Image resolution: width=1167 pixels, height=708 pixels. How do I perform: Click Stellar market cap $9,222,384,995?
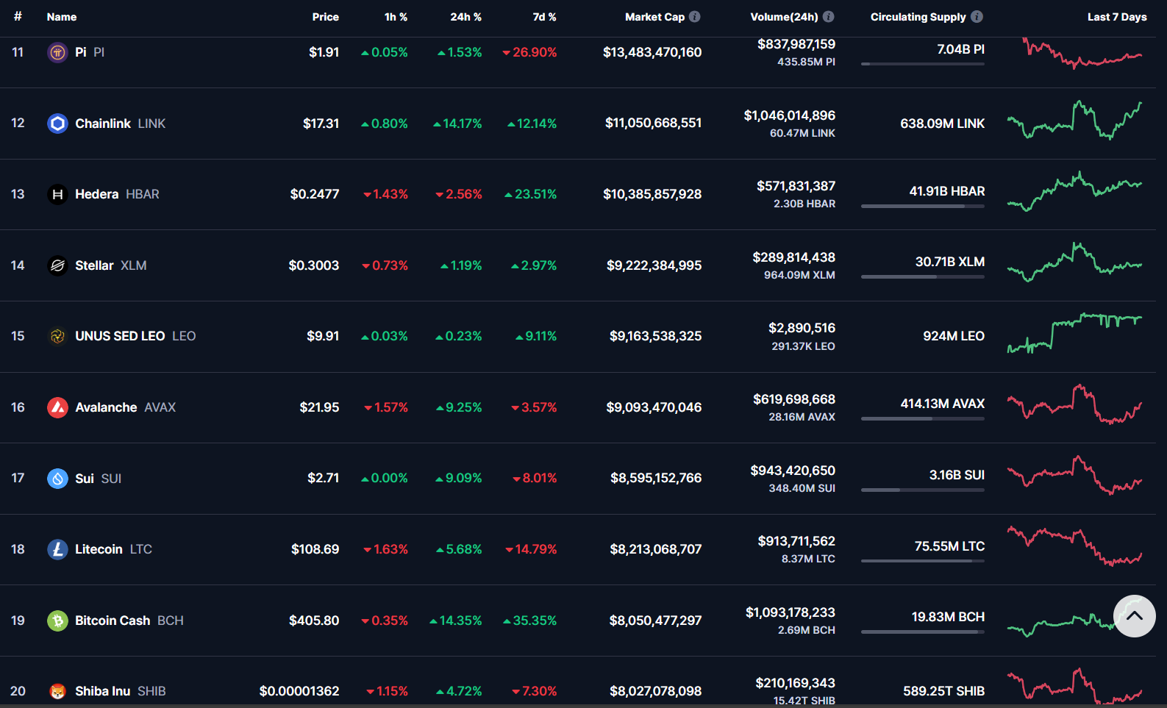654,265
